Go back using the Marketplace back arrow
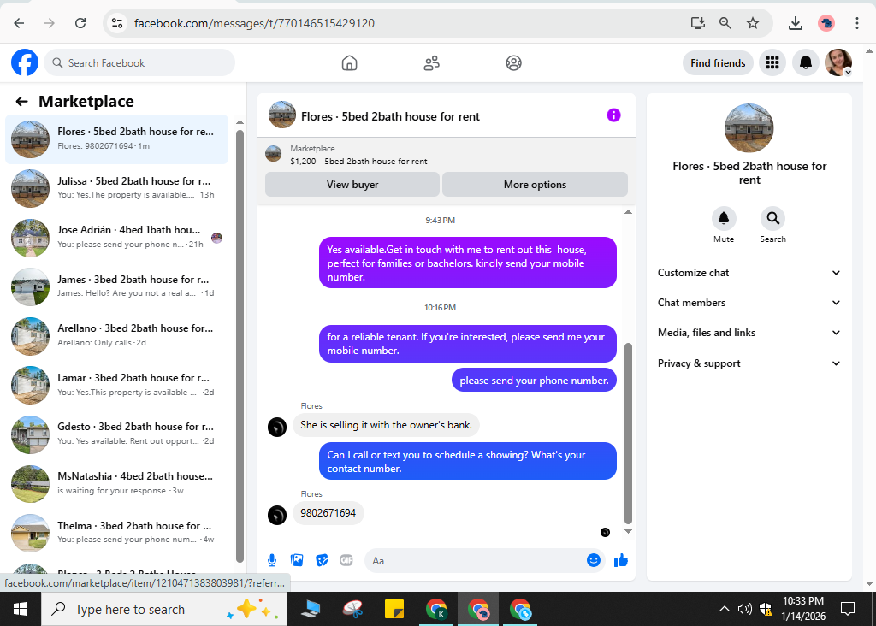 [x=21, y=101]
